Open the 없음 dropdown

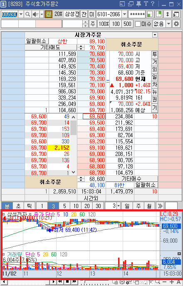(168, 24)
